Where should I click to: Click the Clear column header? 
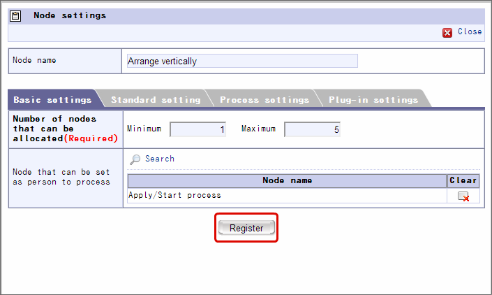(x=463, y=180)
